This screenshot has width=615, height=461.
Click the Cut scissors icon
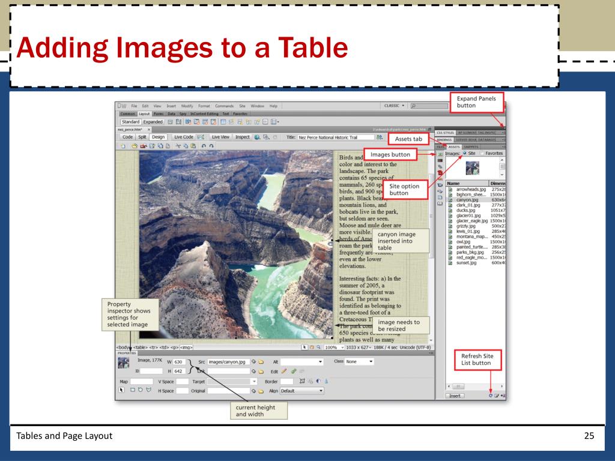[178, 146]
